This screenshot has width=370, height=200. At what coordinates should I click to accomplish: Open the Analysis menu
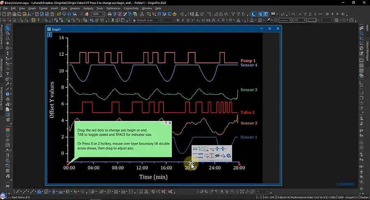(x=75, y=8)
